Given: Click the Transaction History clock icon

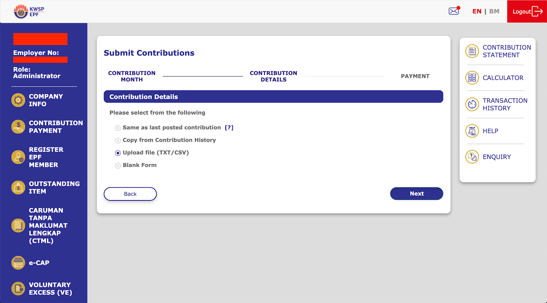Looking at the screenshot, I should click(x=472, y=104).
